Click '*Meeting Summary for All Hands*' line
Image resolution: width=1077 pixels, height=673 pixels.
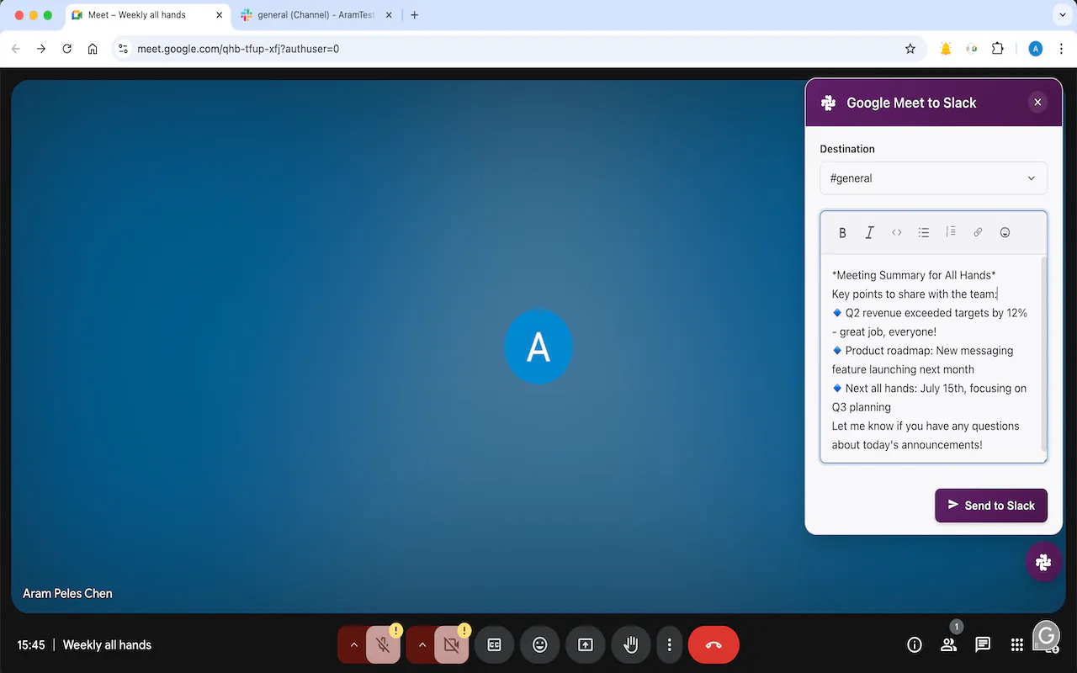tap(914, 275)
